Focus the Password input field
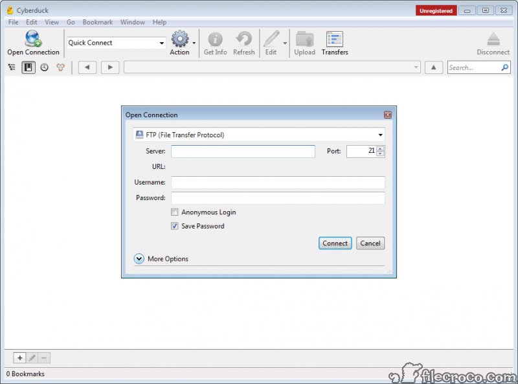This screenshot has width=518, height=384. (278, 198)
